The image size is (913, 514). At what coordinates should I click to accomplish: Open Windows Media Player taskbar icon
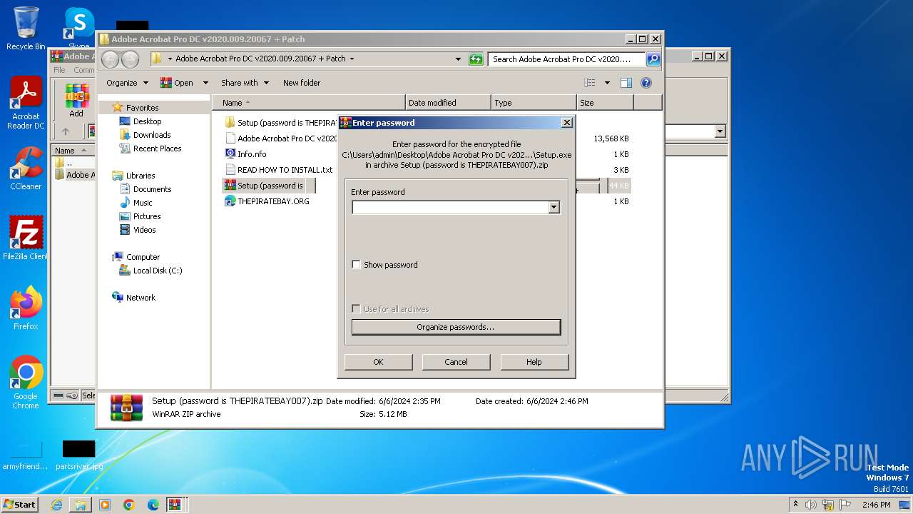click(105, 505)
